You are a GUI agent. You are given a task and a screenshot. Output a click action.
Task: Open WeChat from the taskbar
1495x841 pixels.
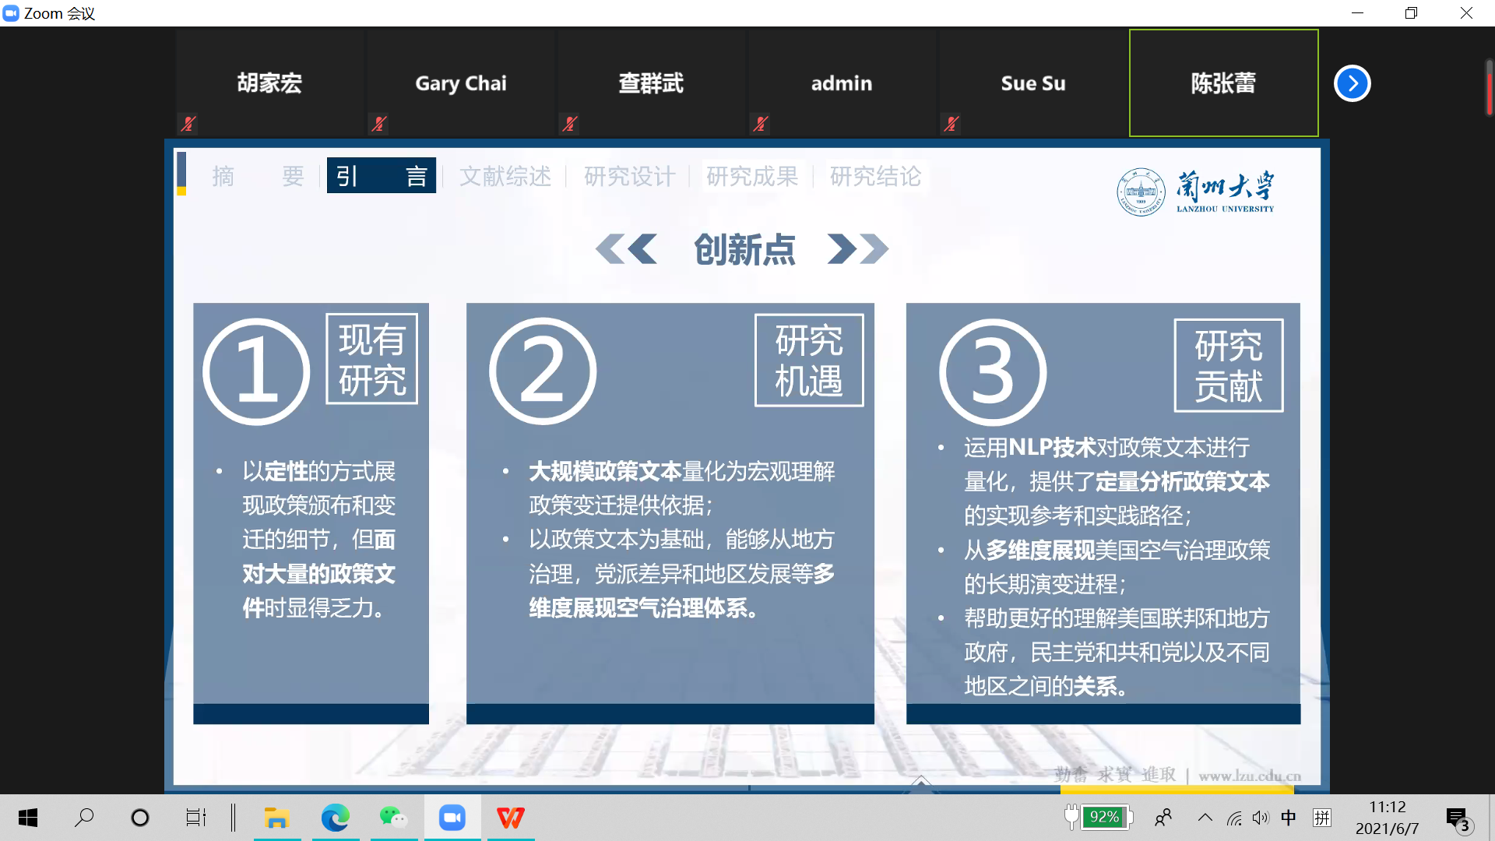(393, 818)
